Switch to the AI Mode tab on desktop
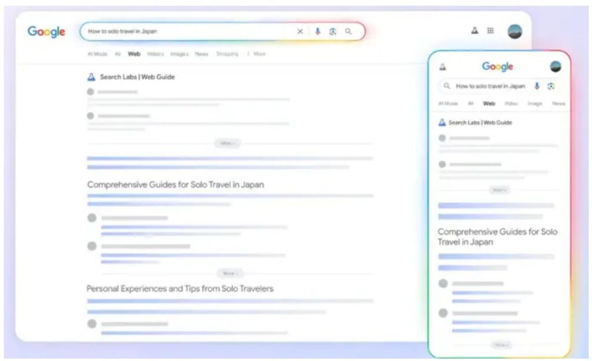The image size is (592, 361). (97, 54)
